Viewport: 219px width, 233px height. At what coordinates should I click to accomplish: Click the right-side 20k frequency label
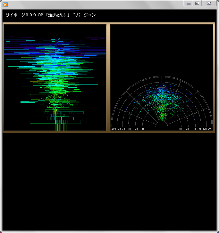(x=210, y=129)
